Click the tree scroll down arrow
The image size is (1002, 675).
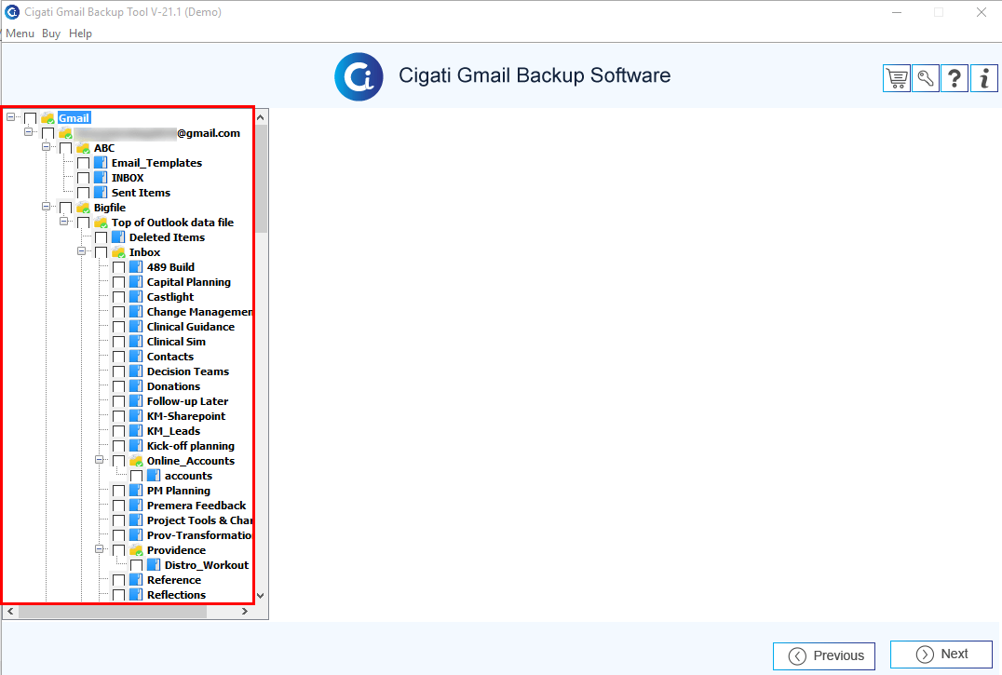tap(261, 596)
